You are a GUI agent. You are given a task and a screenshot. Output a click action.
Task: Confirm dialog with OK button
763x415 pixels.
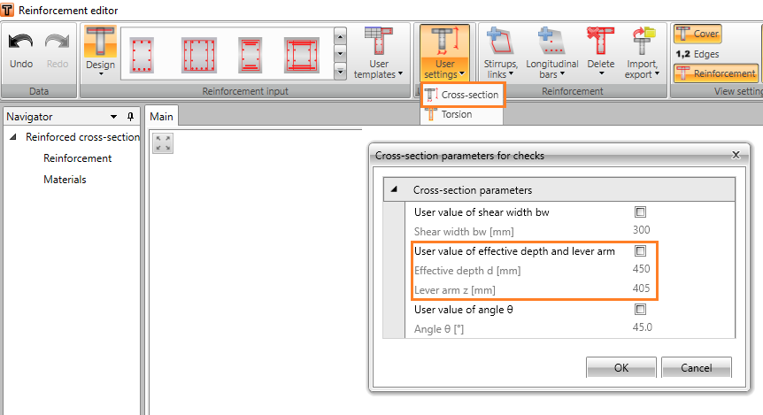pyautogui.click(x=620, y=367)
